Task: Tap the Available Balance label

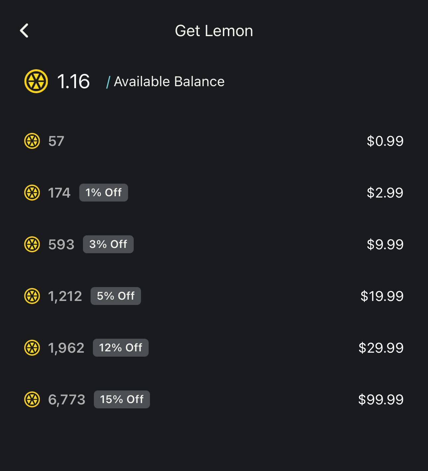Action: (x=169, y=82)
